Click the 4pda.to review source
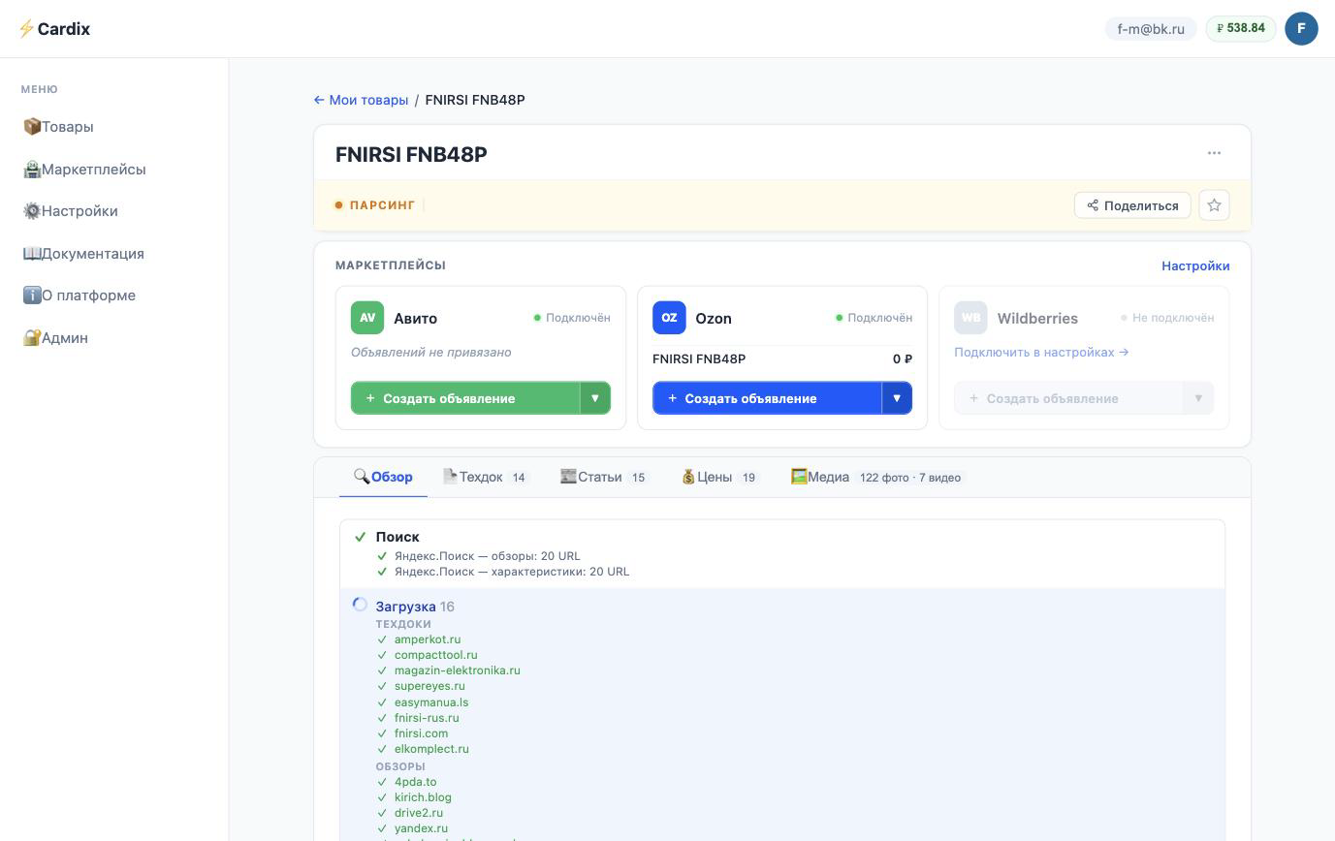Image resolution: width=1335 pixels, height=841 pixels. tap(415, 782)
